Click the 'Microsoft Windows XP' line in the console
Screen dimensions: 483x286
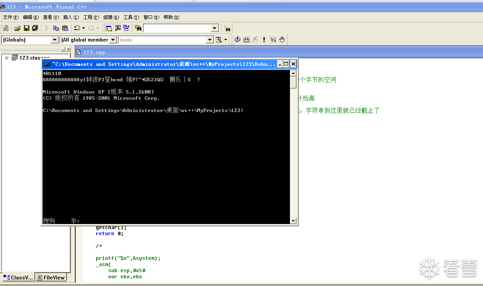(x=98, y=92)
